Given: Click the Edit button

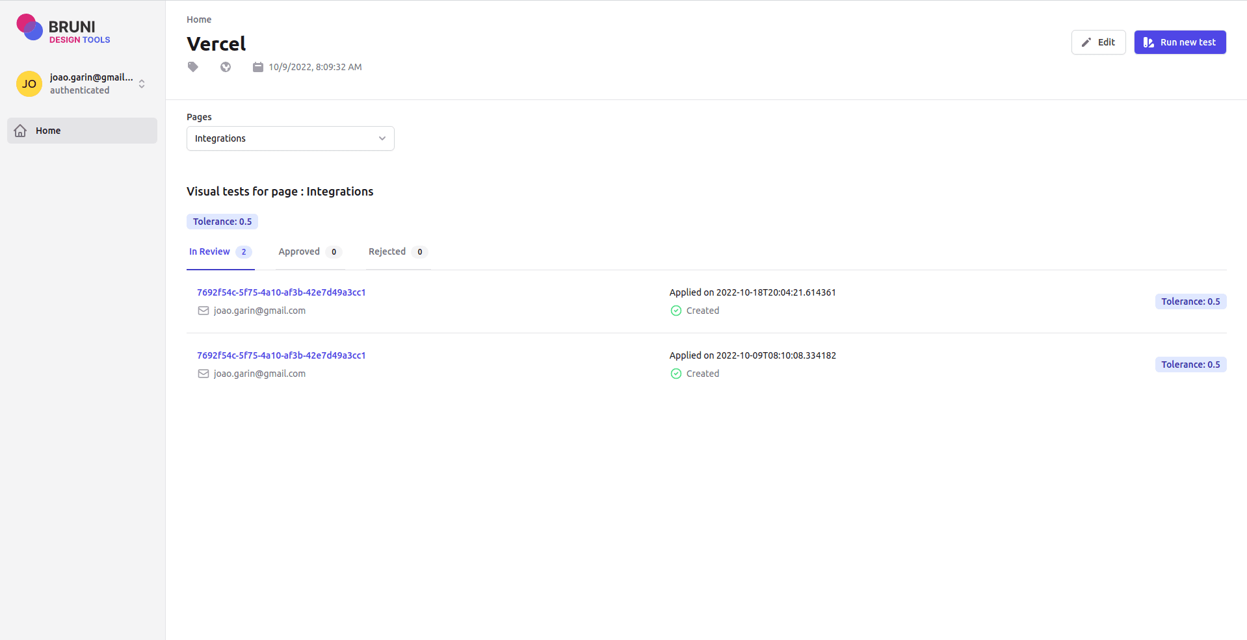Looking at the screenshot, I should (1099, 42).
